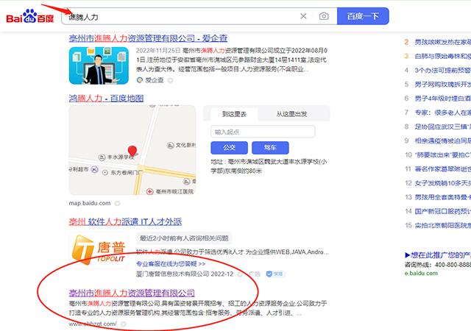Screen dimensions: 471x331
Task: Clear the search box with X icon
Action: tap(303, 16)
